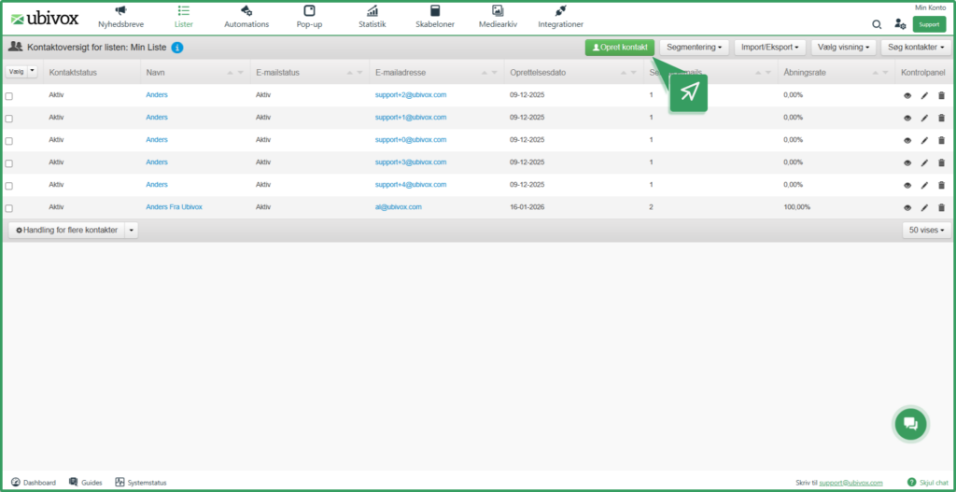
Task: Click the 100,00% opening rate value
Action: coord(797,207)
